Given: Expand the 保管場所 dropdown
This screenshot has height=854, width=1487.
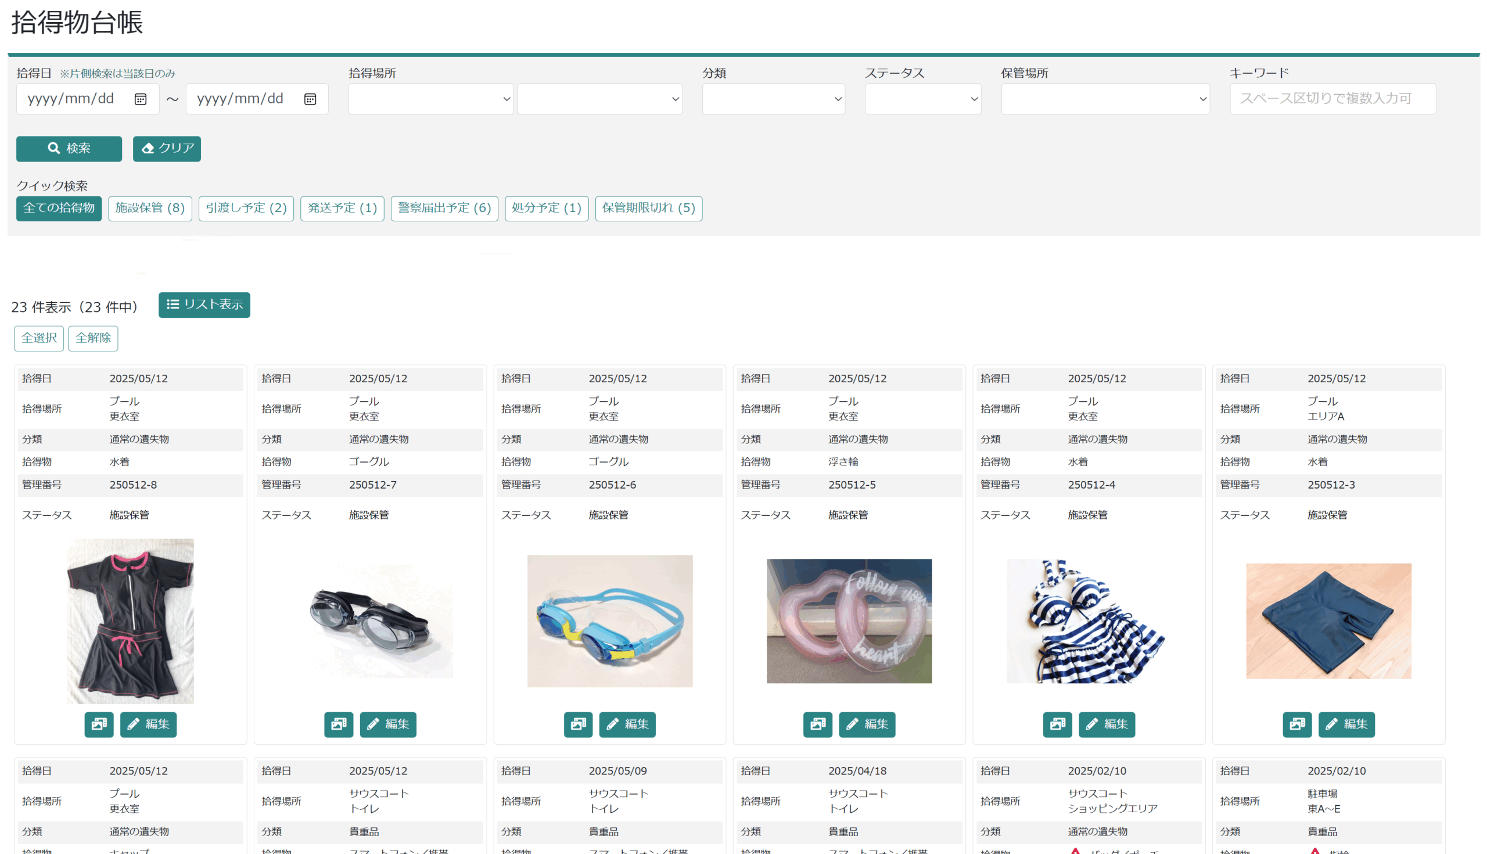Looking at the screenshot, I should point(1105,99).
